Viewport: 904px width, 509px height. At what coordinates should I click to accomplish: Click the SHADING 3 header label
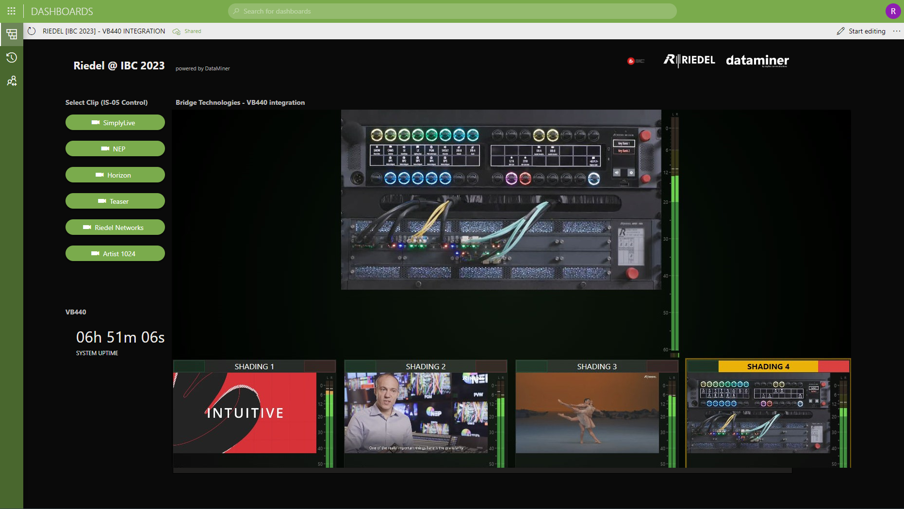click(597, 366)
